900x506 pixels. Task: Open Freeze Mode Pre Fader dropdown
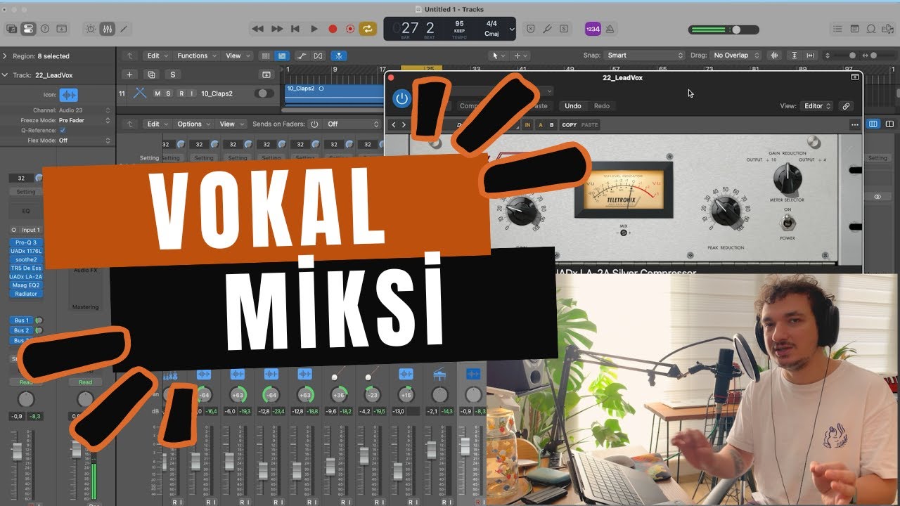pyautogui.click(x=85, y=120)
